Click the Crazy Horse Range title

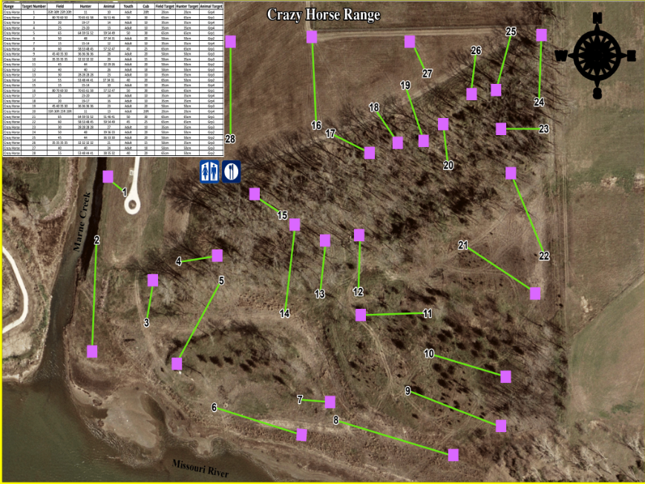(x=323, y=15)
